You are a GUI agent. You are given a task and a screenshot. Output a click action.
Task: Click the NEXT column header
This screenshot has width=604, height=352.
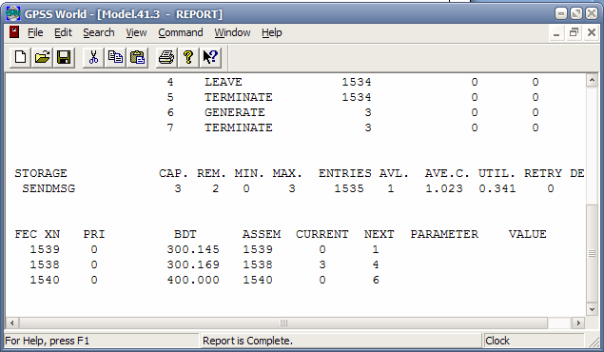pos(379,234)
